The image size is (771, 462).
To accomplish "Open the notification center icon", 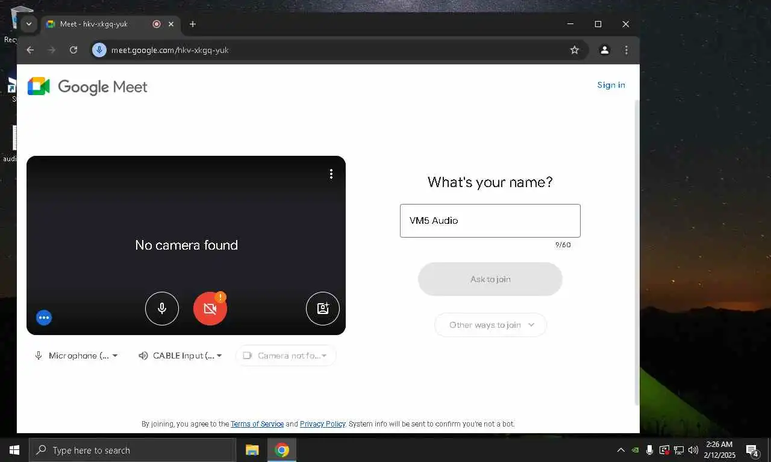I will pyautogui.click(x=752, y=451).
